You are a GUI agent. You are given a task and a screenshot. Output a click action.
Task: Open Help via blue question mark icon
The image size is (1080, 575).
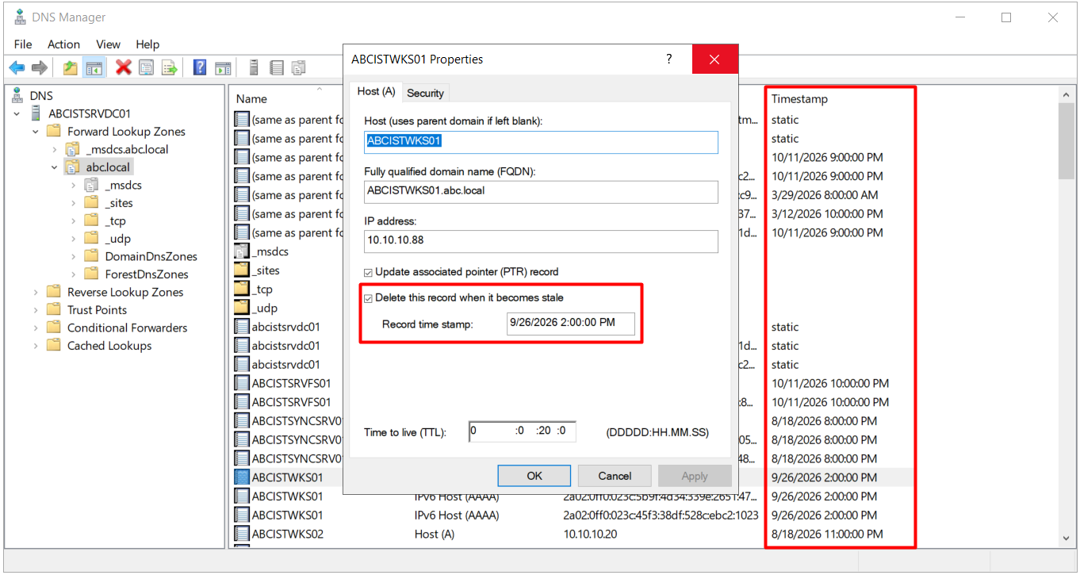pos(200,68)
